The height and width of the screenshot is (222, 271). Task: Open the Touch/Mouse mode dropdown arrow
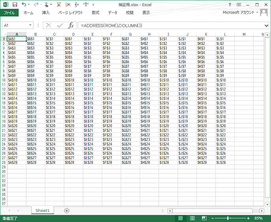pyautogui.click(x=51, y=4)
